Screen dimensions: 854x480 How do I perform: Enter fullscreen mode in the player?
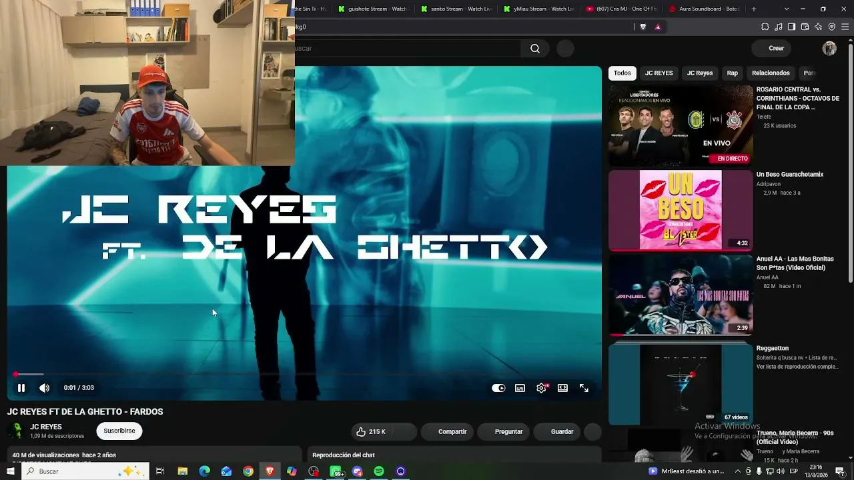[584, 388]
